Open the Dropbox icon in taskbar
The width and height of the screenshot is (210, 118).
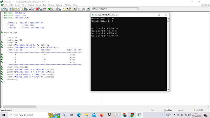[x=109, y=115]
